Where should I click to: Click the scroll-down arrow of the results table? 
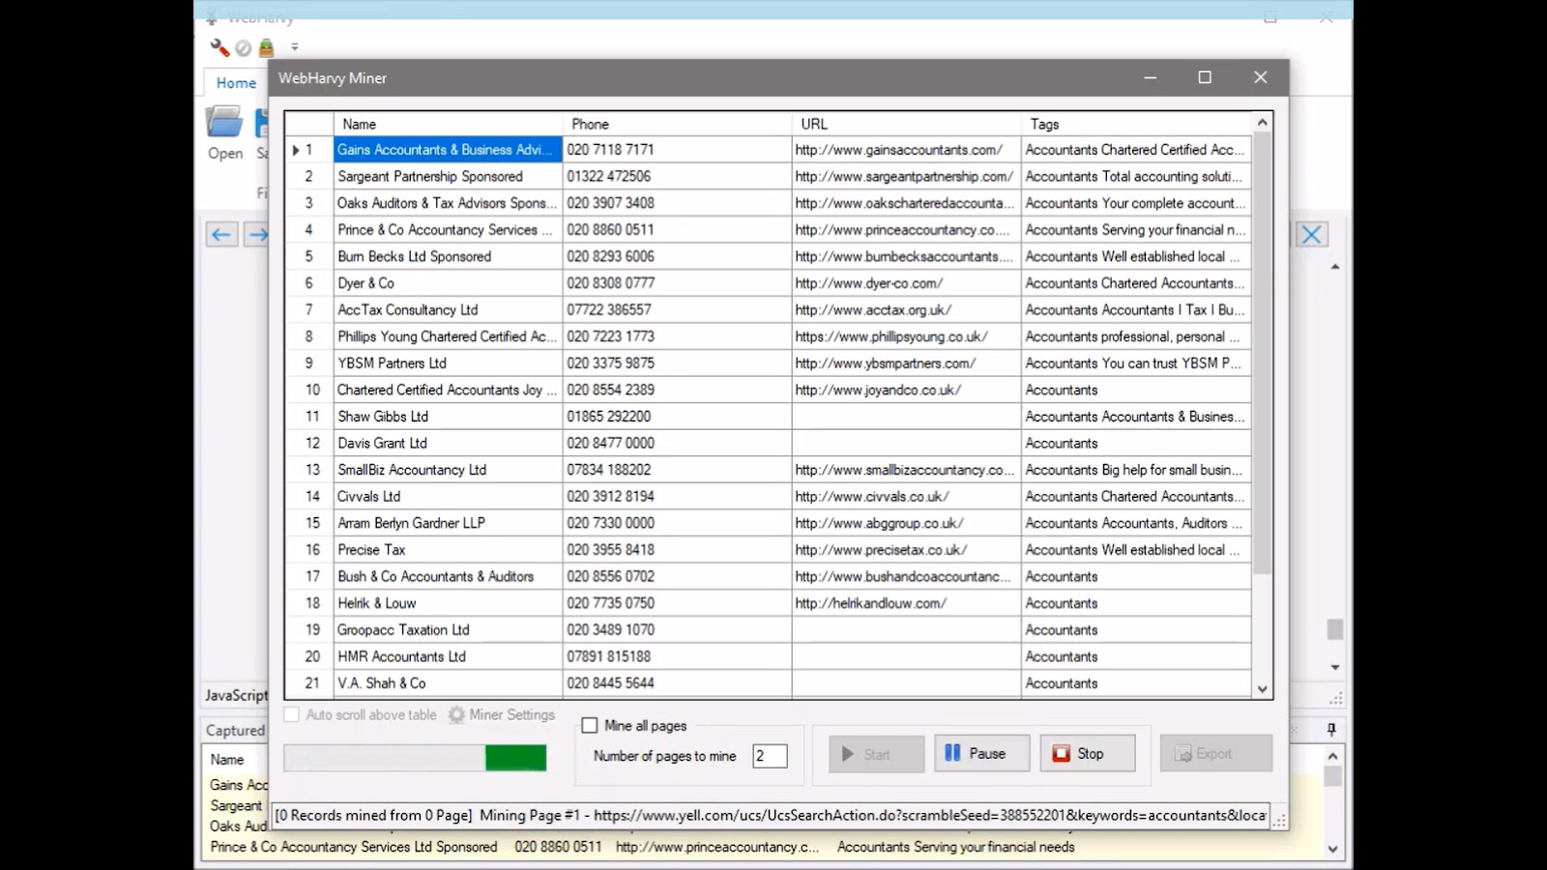click(1262, 688)
